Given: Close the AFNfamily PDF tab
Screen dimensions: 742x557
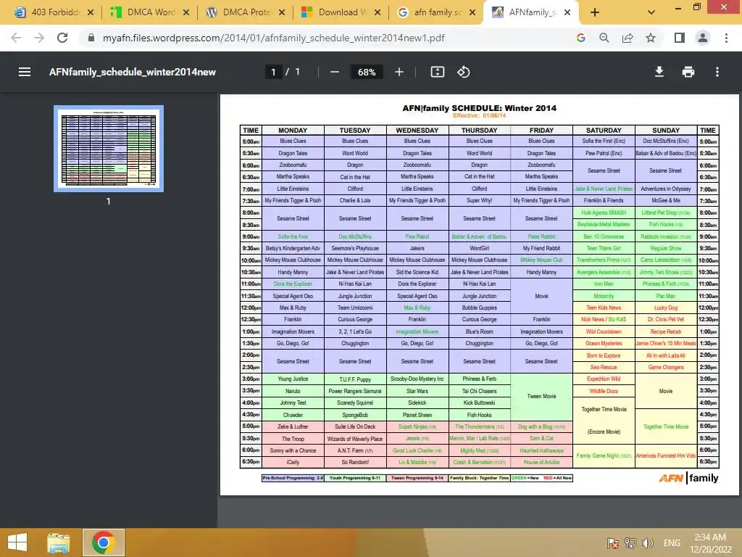Looking at the screenshot, I should [567, 12].
